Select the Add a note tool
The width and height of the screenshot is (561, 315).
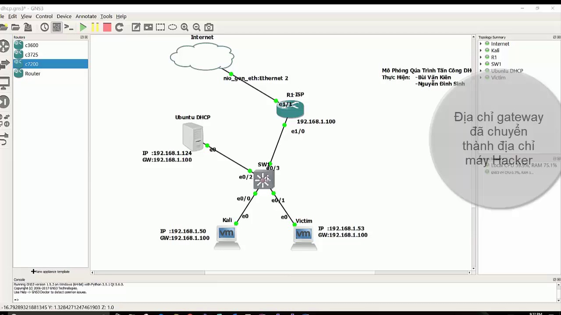click(136, 27)
